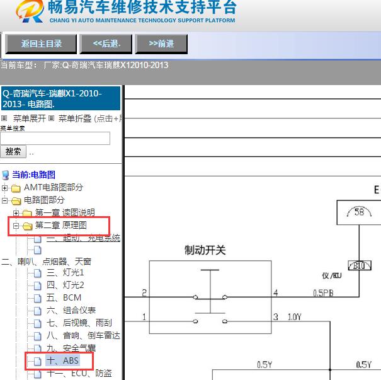Click the 0.5PB wire label
The image size is (381, 380).
tap(323, 293)
